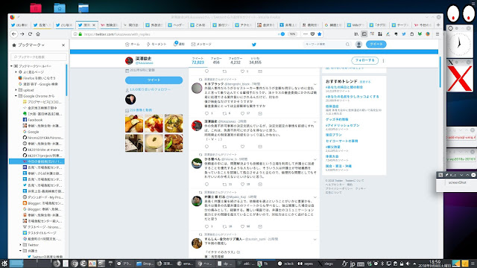The width and height of the screenshot is (477, 268).
Task: Open the first food photo thumbnail
Action: pos(134,124)
